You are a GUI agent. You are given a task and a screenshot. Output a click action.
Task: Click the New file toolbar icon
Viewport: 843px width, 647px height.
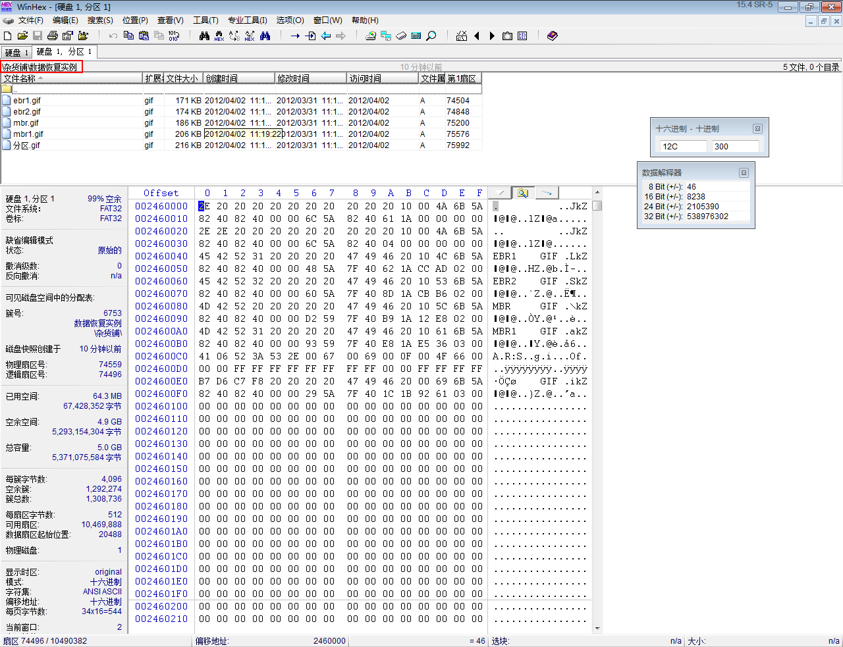8,36
